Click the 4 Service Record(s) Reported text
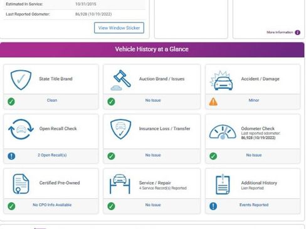Viewport: 306px width, 229px height. (x=163, y=188)
